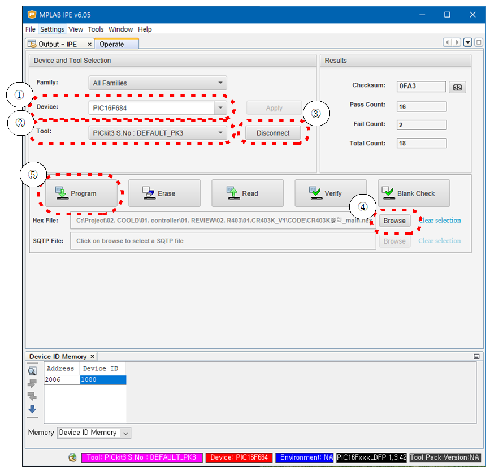Viewport: 490px width, 471px height.
Task: Select the Device ID cell 1080
Action: pyautogui.click(x=103, y=380)
